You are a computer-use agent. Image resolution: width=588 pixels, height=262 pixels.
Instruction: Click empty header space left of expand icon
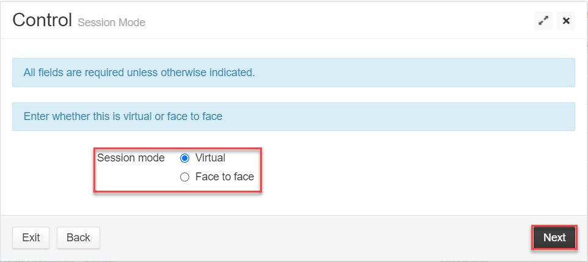(x=338, y=21)
